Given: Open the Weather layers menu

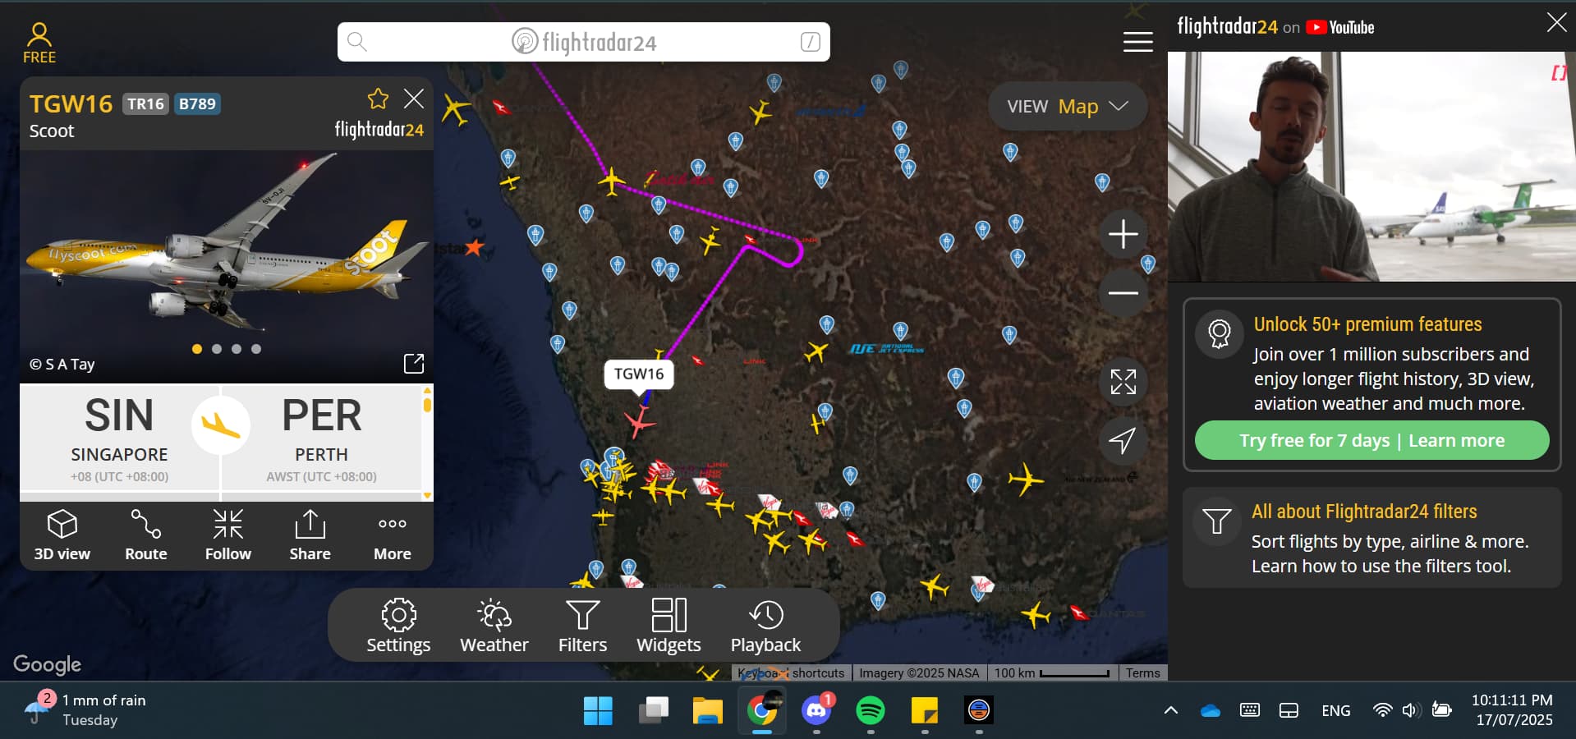Looking at the screenshot, I should coord(494,626).
